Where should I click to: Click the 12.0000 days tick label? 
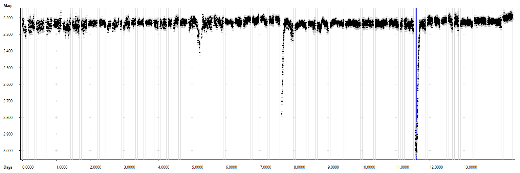[436, 167]
